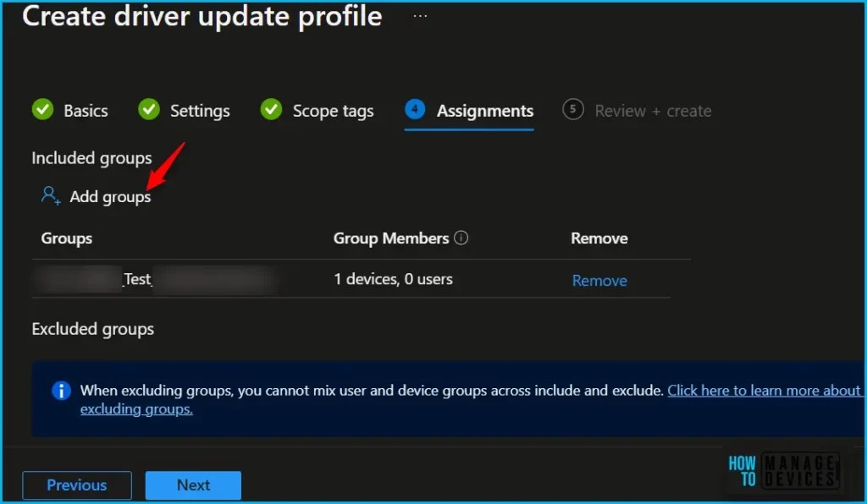This screenshot has height=504, width=867.
Task: Click the Group Members info icon
Action: [x=461, y=238]
